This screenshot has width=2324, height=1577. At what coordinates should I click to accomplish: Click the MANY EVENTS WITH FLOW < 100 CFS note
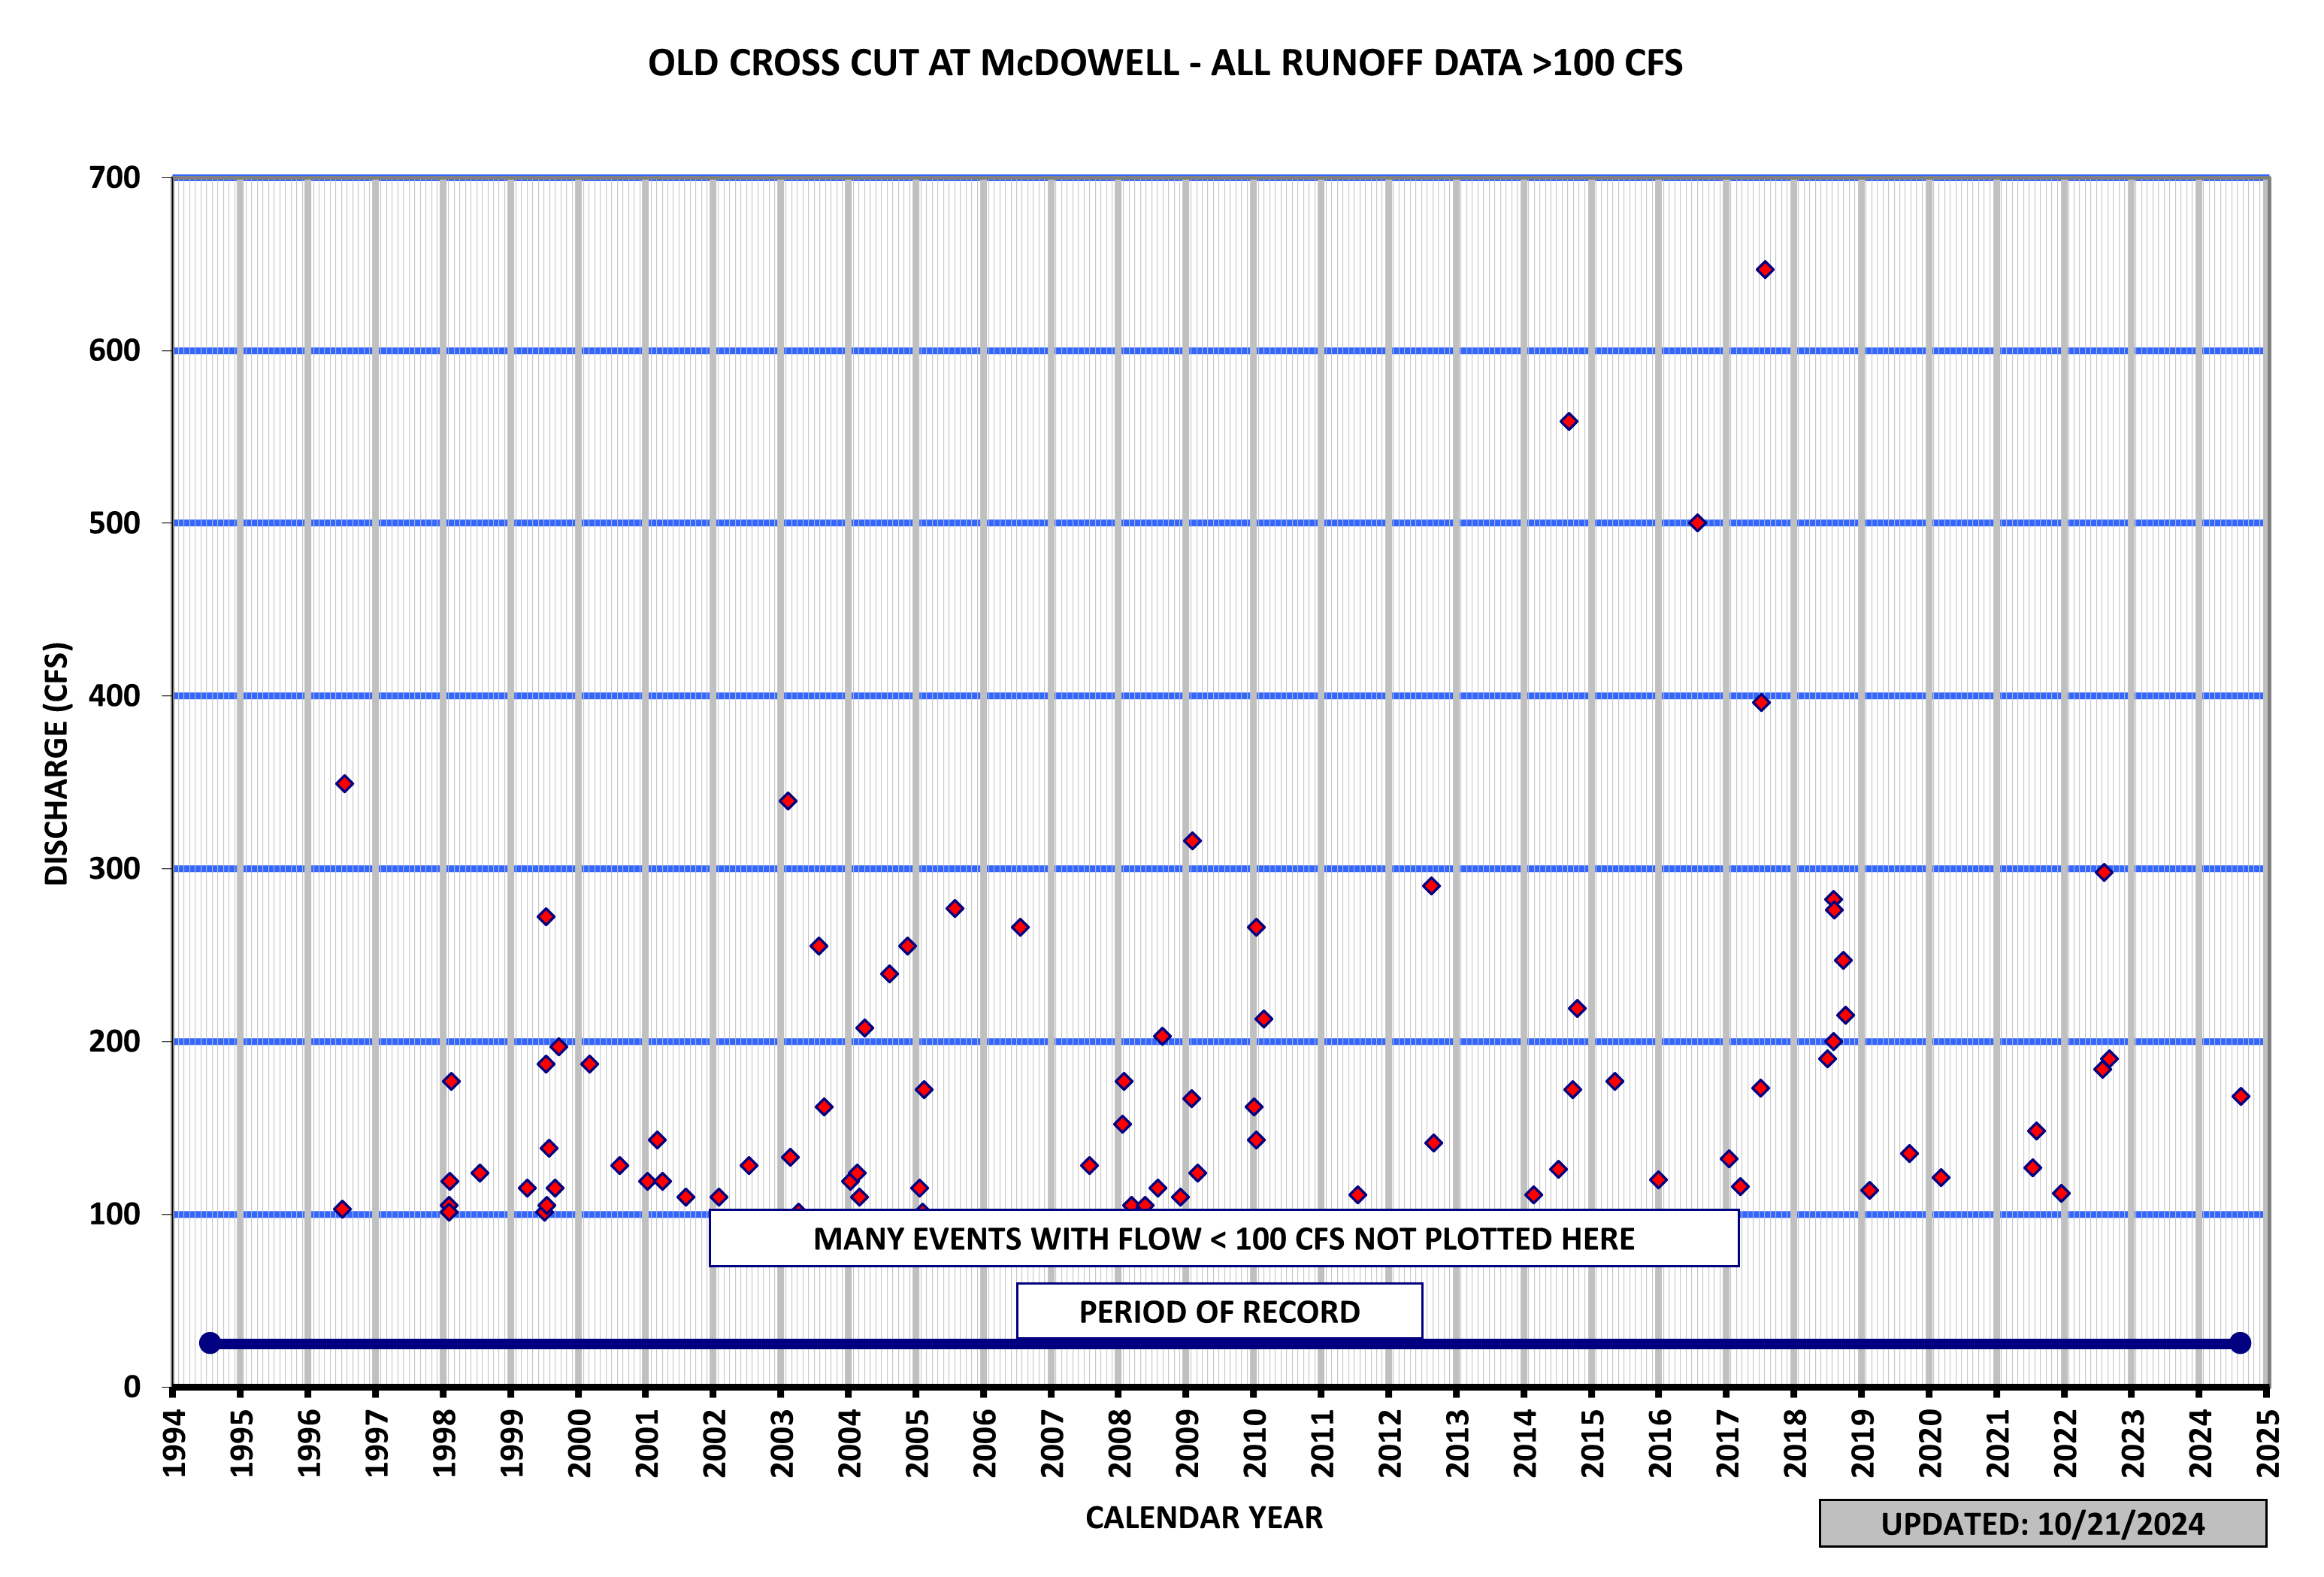click(1224, 1239)
